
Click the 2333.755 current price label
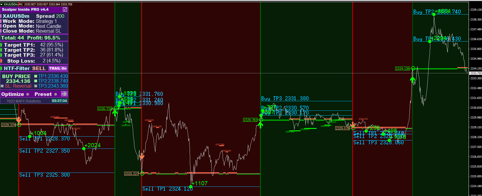475,73
